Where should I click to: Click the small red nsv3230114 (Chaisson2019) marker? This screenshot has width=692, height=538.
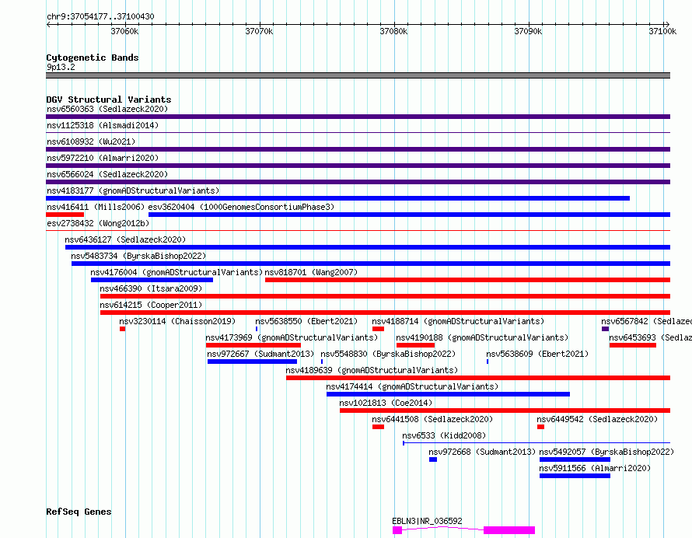[122, 329]
